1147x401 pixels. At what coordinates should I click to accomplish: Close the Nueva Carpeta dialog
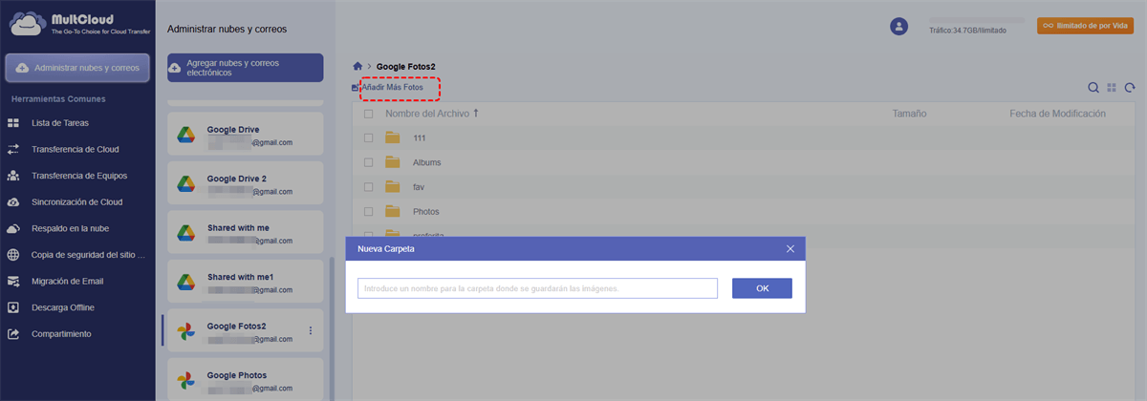(x=790, y=248)
